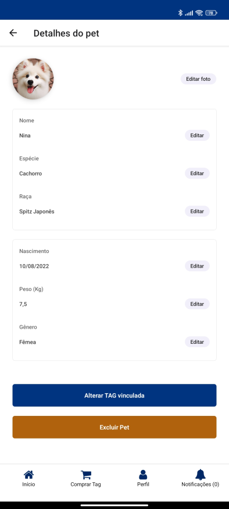Open the Inicio home icon
Viewport: 229px width, 509px height.
pos(28,475)
